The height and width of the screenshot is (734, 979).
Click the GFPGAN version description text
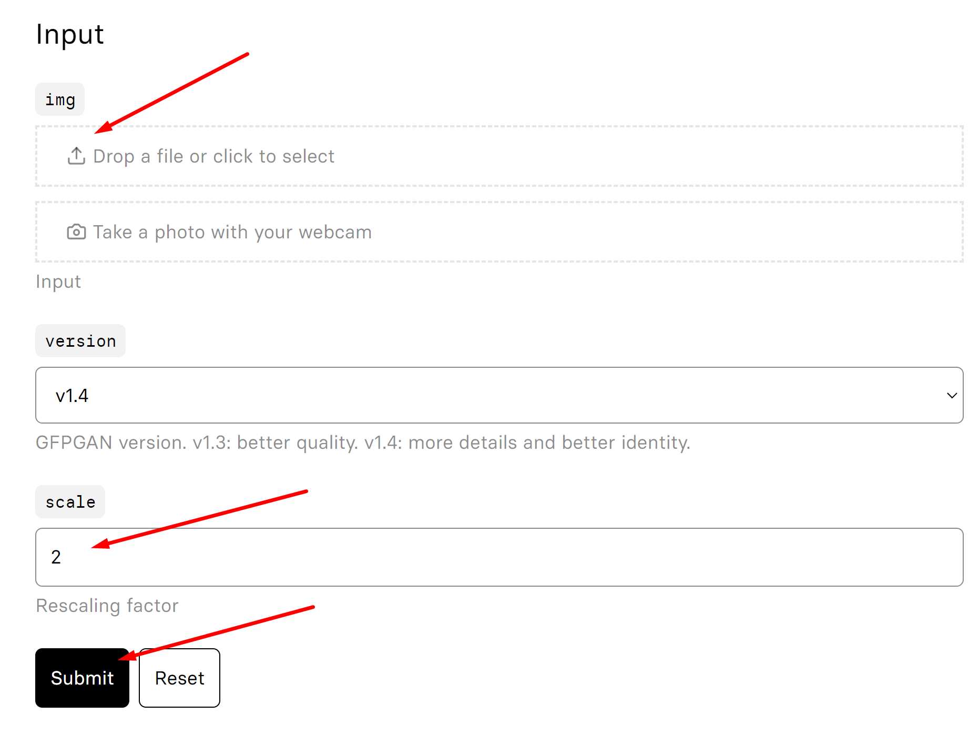click(x=363, y=443)
